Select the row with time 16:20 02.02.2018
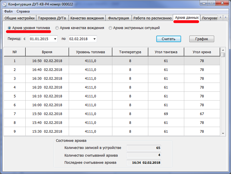The width and height of the screenshot is (231, 174). 112,87
